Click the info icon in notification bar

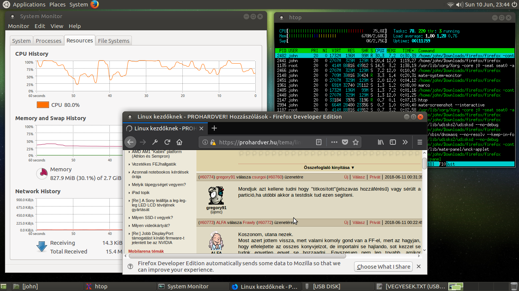[130, 266]
